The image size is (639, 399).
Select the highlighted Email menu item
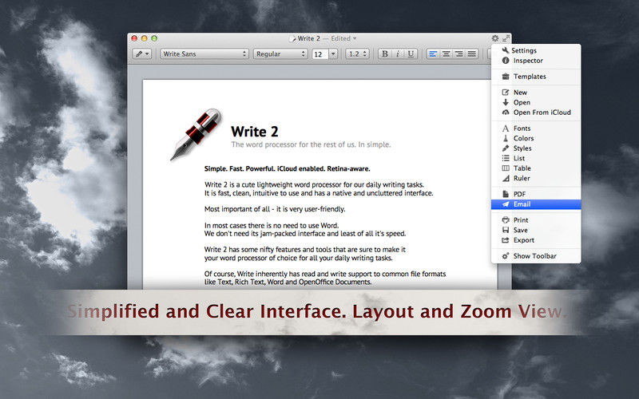click(536, 204)
